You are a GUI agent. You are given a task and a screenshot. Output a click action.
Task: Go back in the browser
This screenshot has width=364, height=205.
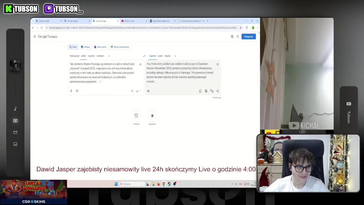coord(33,28)
